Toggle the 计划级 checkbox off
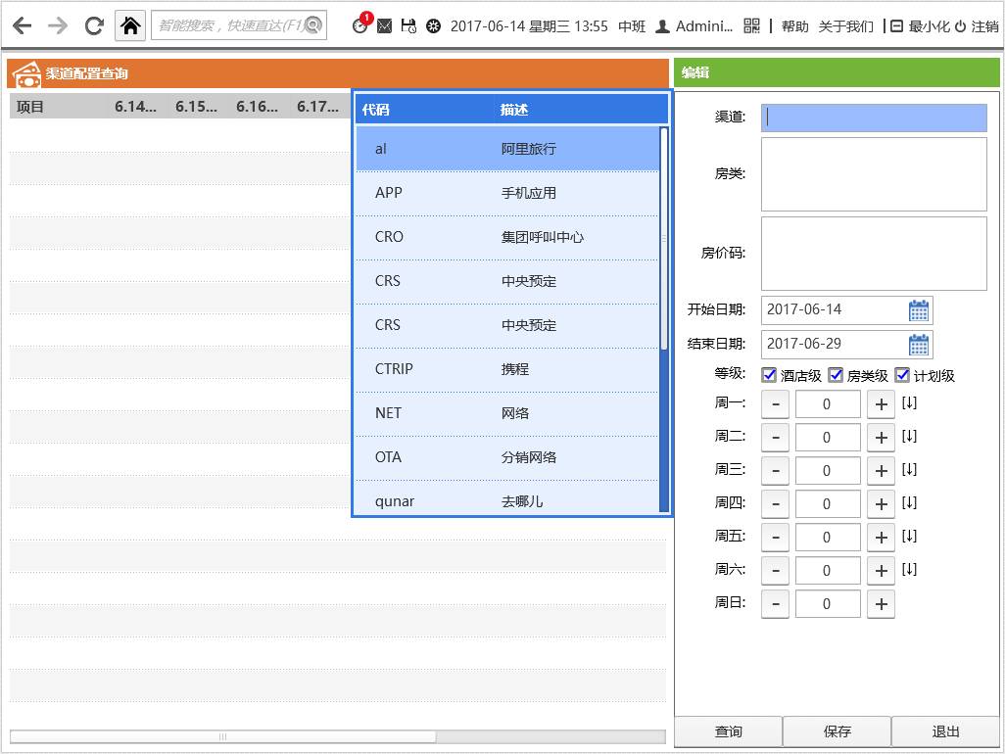Image resolution: width=1005 pixels, height=754 pixels. [x=902, y=374]
